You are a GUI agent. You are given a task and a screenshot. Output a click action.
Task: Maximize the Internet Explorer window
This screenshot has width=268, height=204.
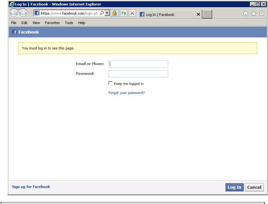(x=258, y=4)
